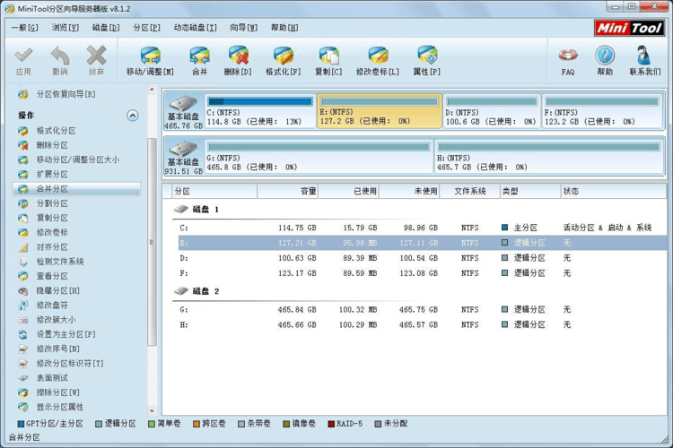
Task: Click the 撤销 (Undo) arrow icon
Action: pos(60,56)
